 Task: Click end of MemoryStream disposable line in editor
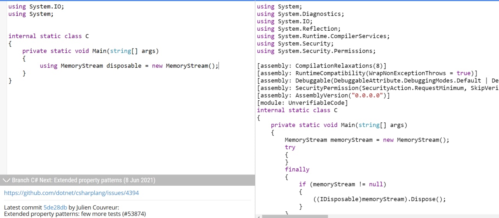point(219,66)
